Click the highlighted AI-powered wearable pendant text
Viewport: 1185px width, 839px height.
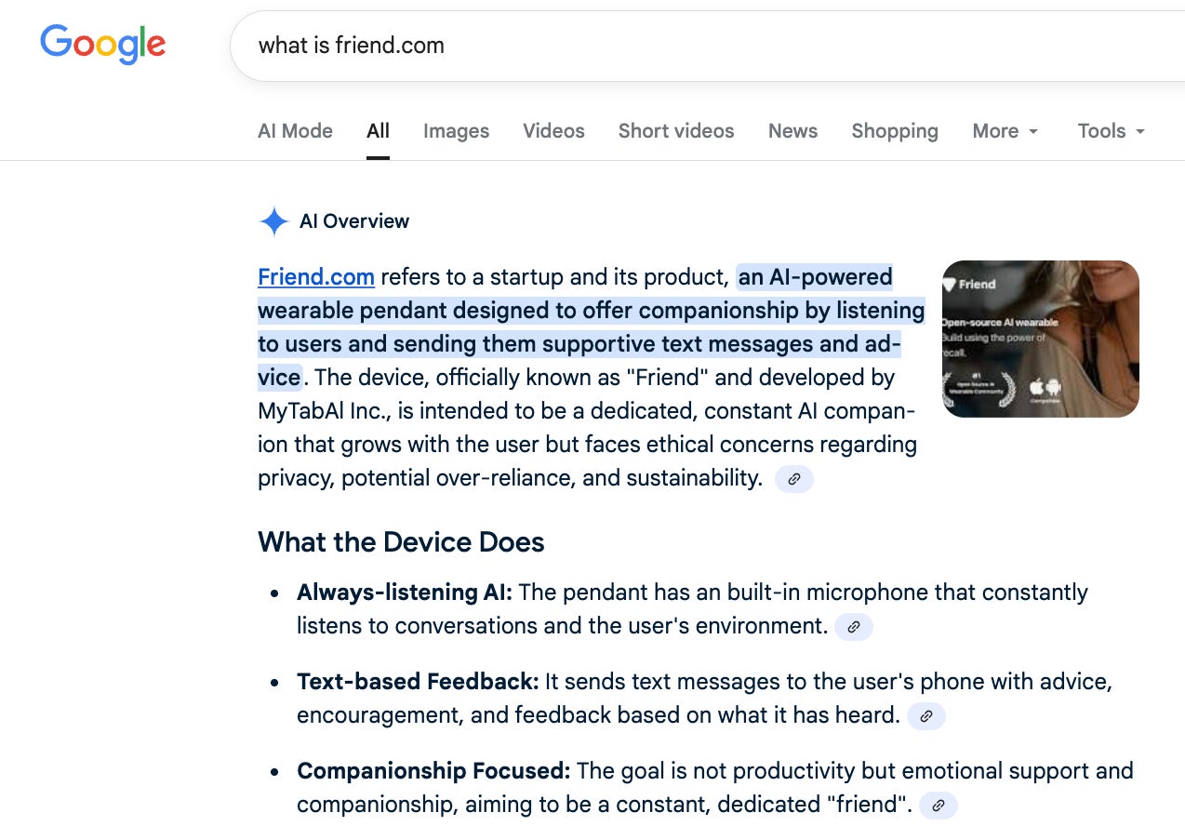tap(591, 311)
